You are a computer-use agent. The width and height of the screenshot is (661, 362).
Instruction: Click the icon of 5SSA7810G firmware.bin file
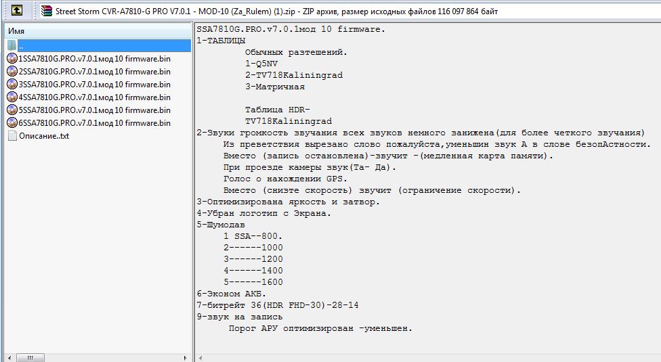12,110
